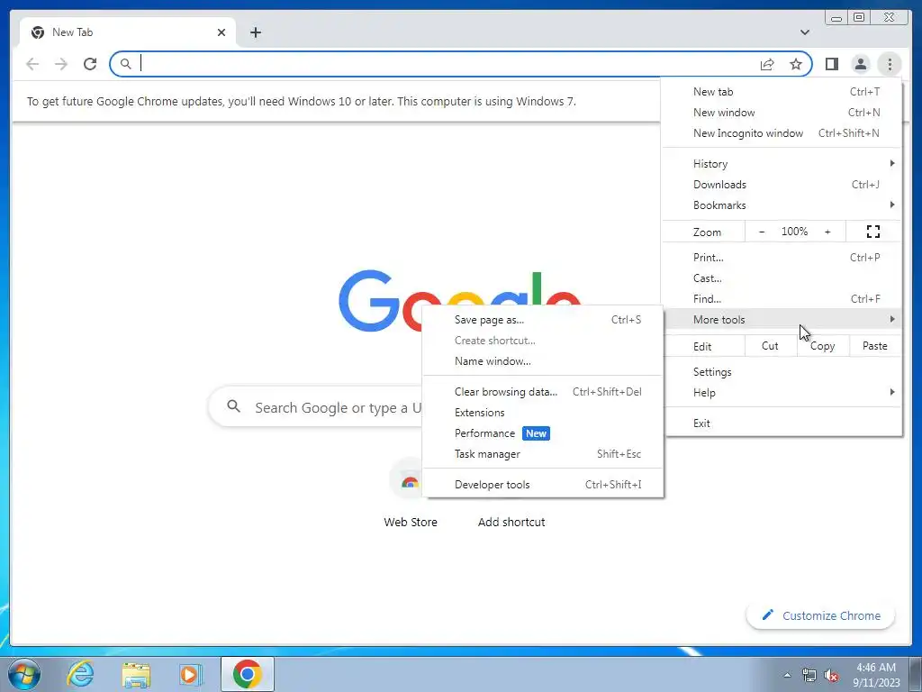Choose Save page as... in submenu
922x692 pixels.
click(543, 320)
